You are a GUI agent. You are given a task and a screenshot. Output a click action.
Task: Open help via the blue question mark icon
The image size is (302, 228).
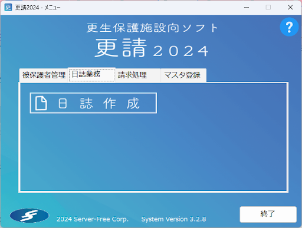[289, 27]
